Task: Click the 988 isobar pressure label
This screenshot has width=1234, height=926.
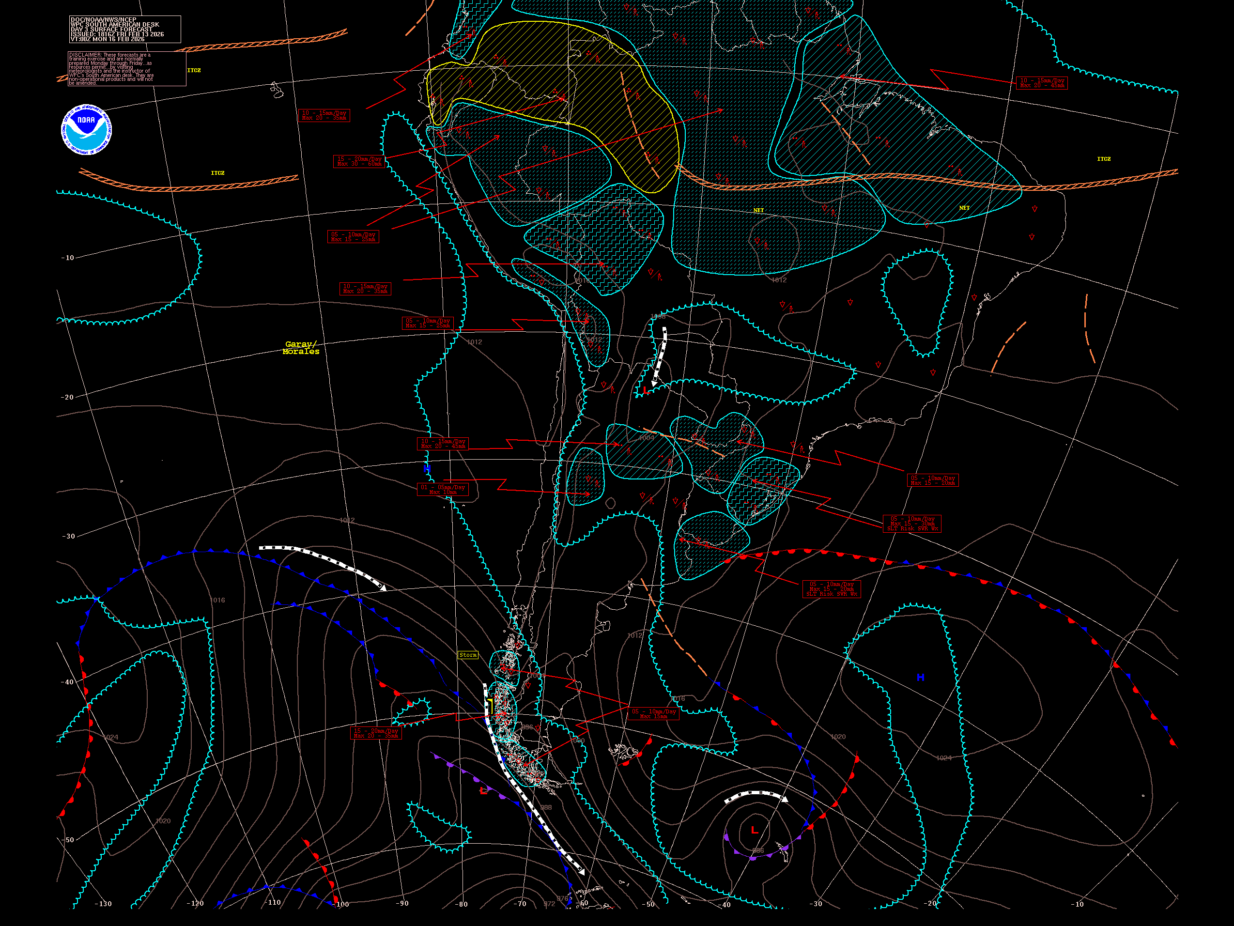Action: (x=546, y=807)
